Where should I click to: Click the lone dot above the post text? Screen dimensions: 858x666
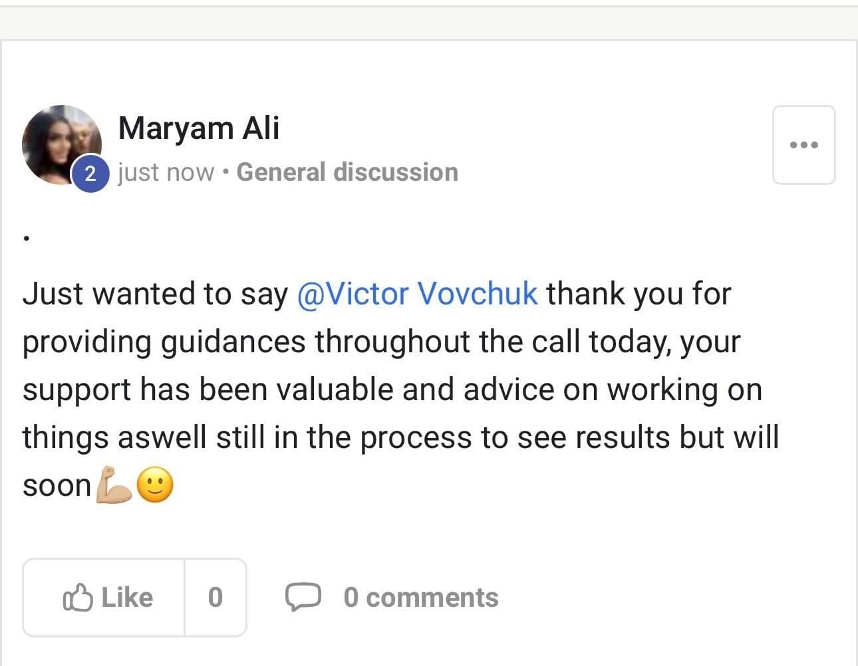coord(26,238)
